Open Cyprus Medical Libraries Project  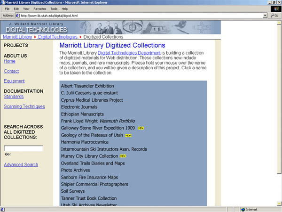coord(92,100)
